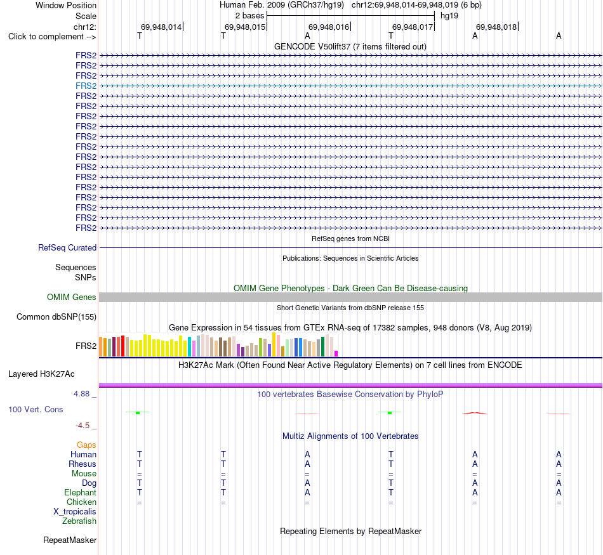Image resolution: width=603 pixels, height=555 pixels.
Task: Open Repeating Elements by RepeatMasker title
Action: tap(350, 531)
